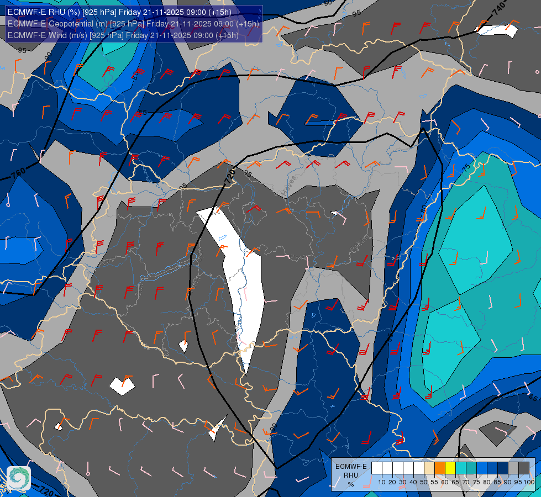Click the legend tick value 50
This screenshot has width=541, height=497.
click(x=424, y=482)
